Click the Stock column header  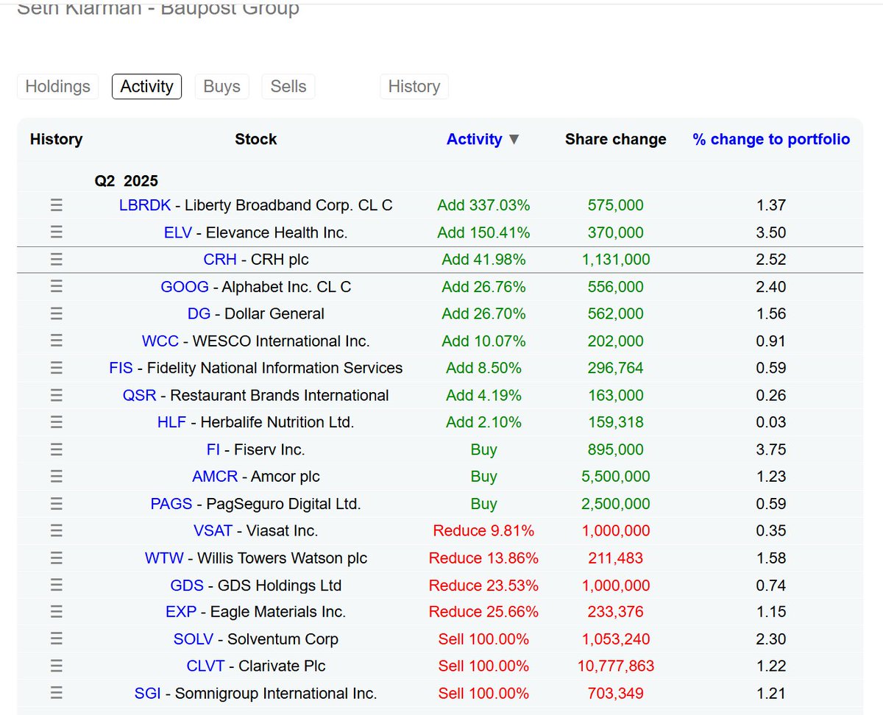(256, 140)
